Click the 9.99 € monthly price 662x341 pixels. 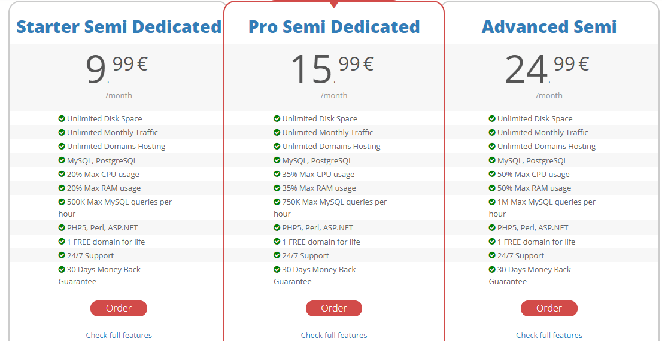pyautogui.click(x=117, y=68)
